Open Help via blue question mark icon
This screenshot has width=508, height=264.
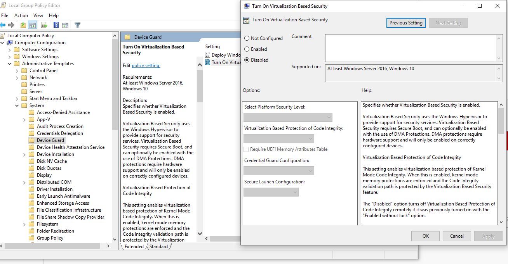click(x=56, y=25)
